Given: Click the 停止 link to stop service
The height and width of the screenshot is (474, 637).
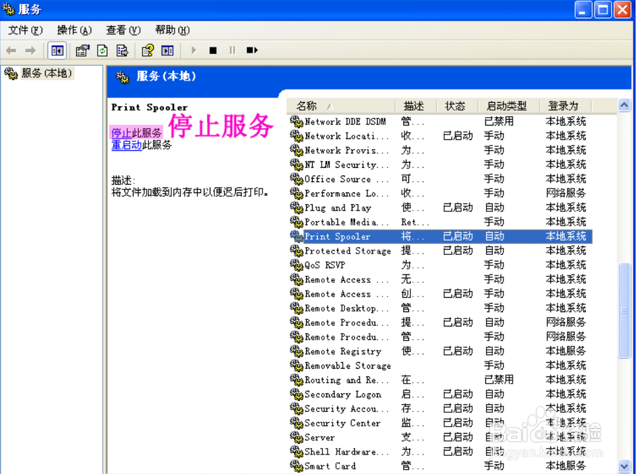Looking at the screenshot, I should click(x=121, y=133).
